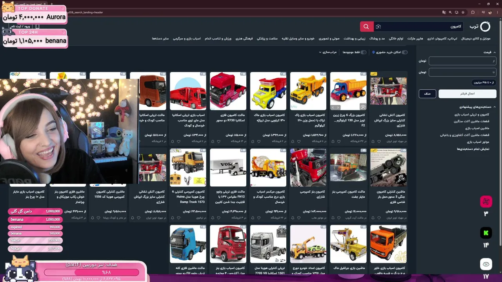The width and height of the screenshot is (502, 282).
Task: Open Toy Motorcycle category link
Action: 478,142
